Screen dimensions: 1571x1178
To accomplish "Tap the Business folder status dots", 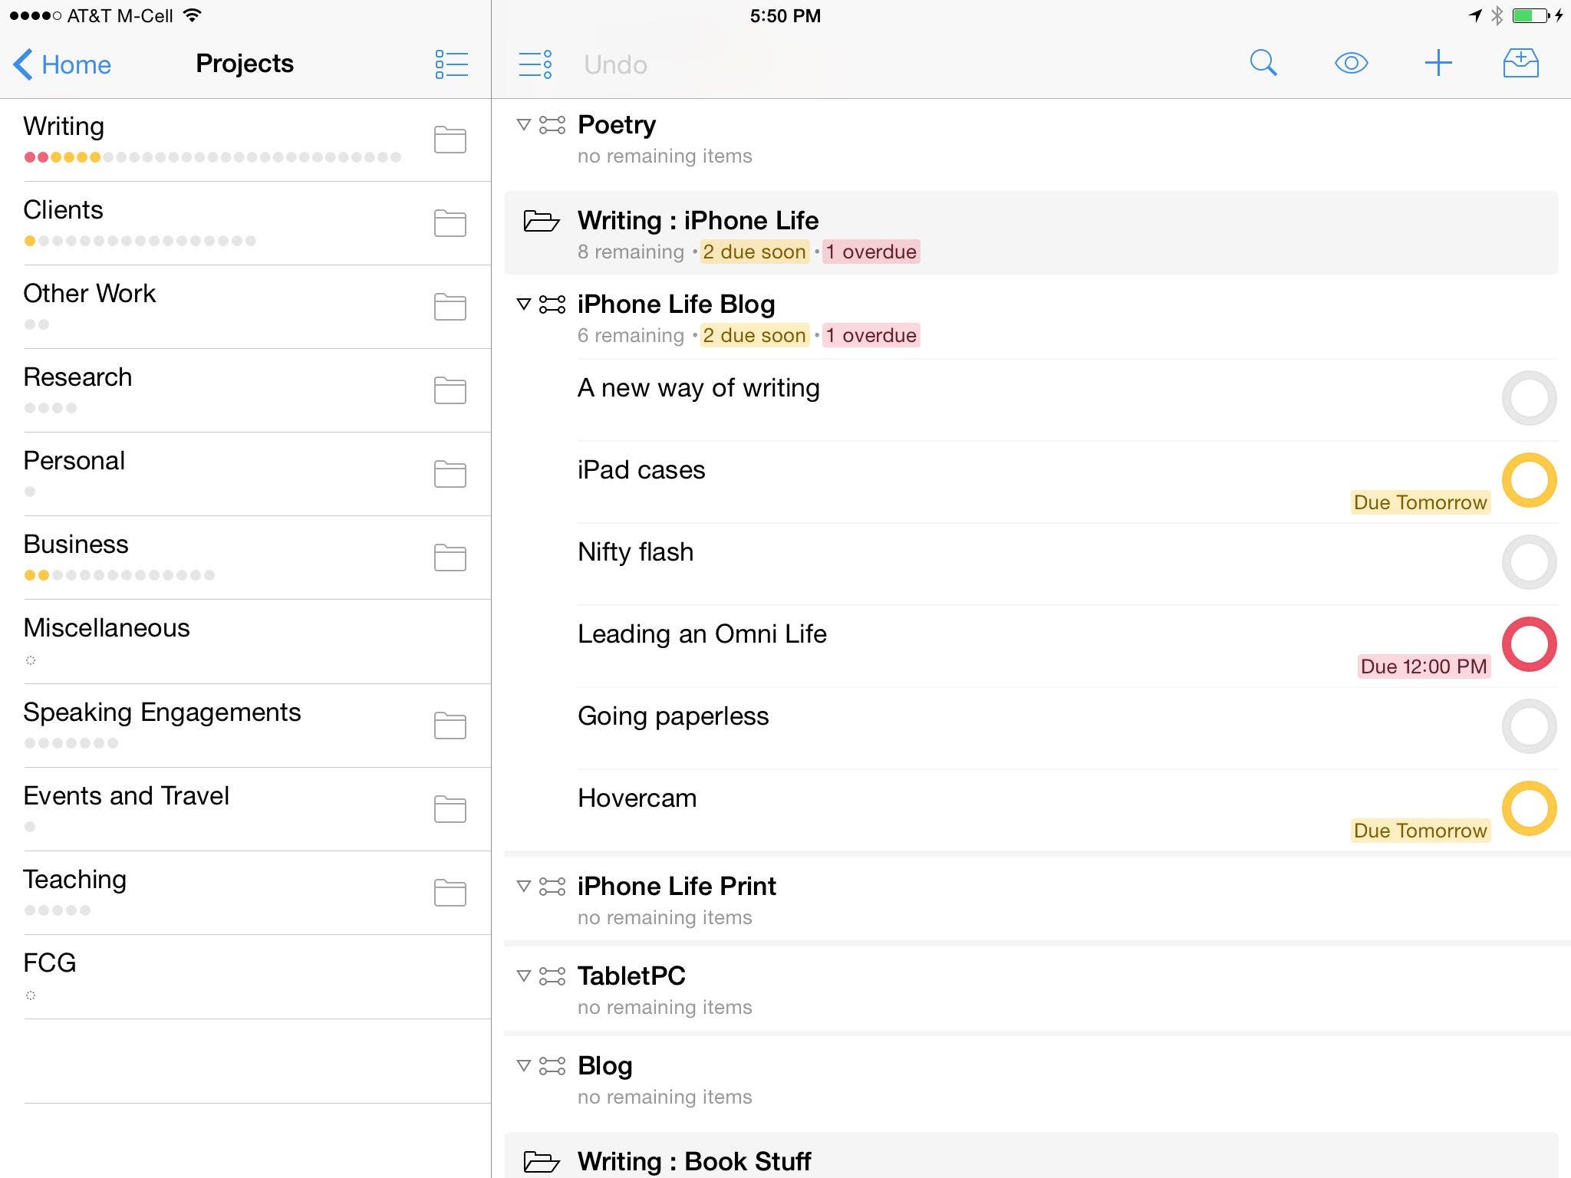I will point(119,575).
